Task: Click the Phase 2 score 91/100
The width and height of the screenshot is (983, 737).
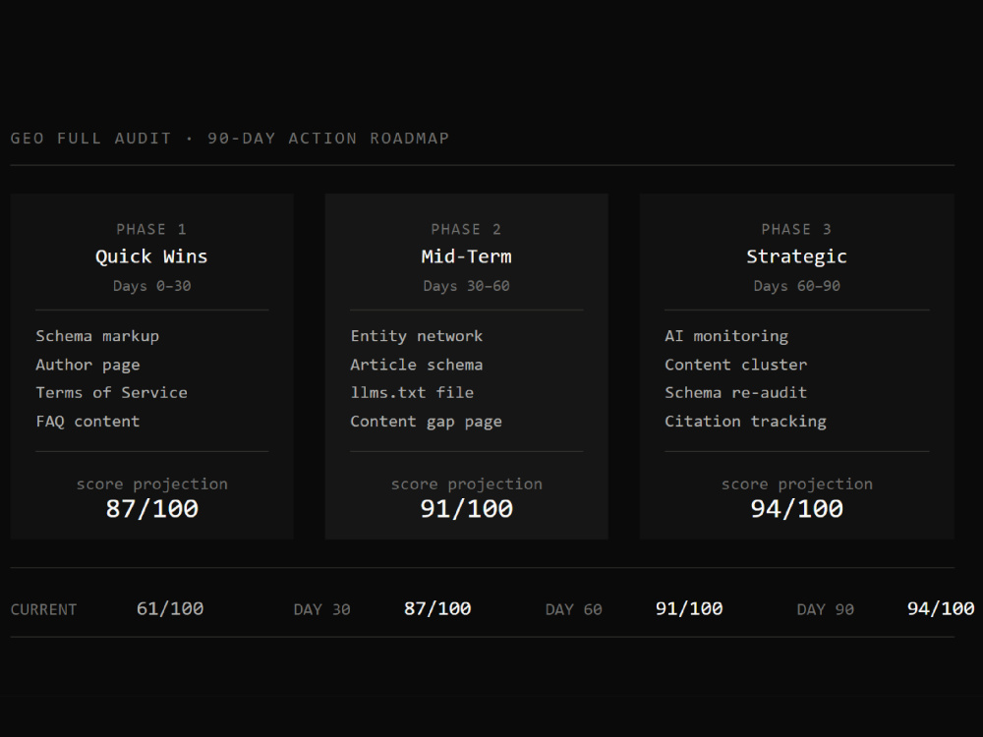Action: 466,508
